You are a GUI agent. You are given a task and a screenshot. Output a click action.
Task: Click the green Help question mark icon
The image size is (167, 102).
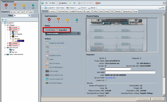coord(70,3)
